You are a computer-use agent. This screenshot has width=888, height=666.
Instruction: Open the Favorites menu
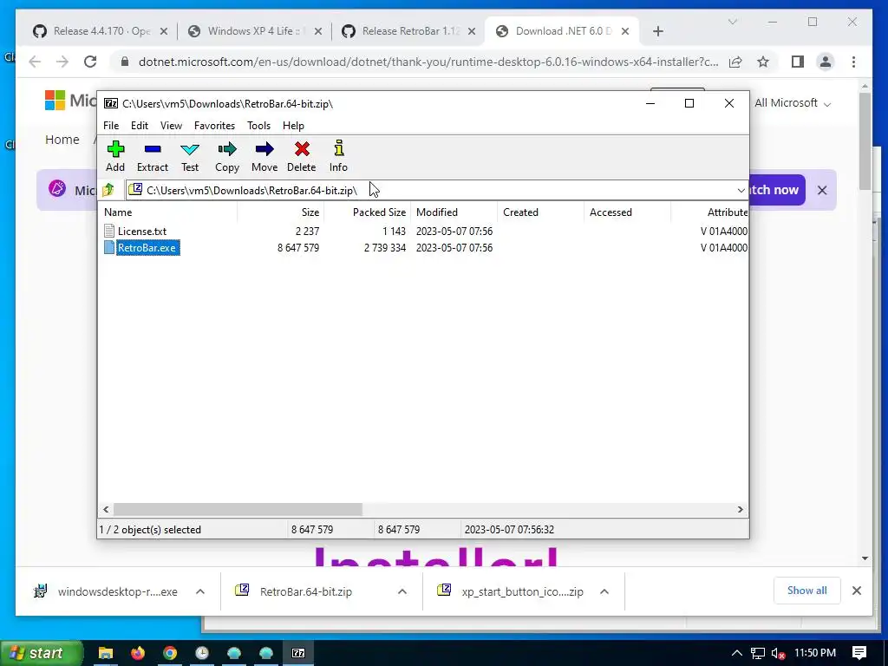[215, 126]
